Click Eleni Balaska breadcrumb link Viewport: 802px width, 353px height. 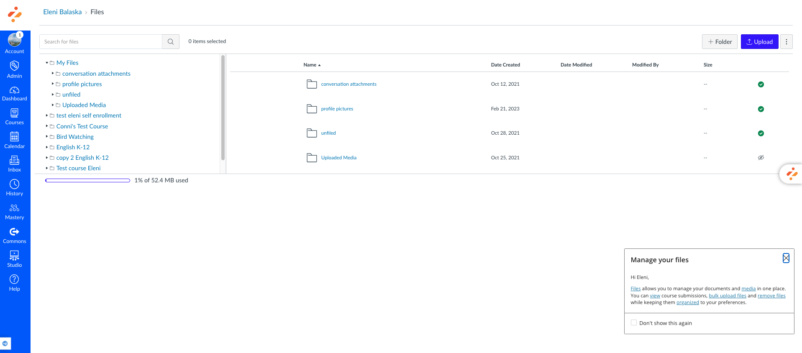[x=62, y=12]
